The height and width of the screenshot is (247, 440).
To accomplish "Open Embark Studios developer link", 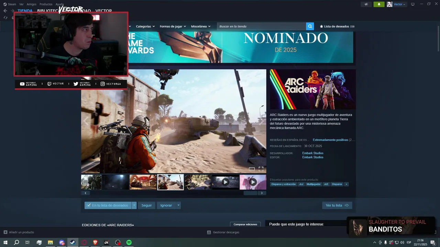I will tap(313, 153).
